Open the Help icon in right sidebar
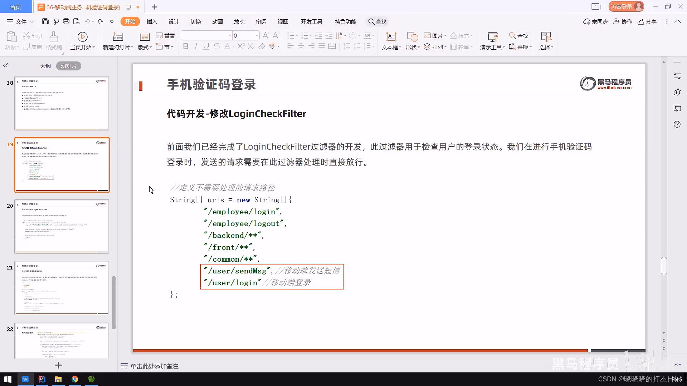This screenshot has height=386, width=687. (x=677, y=124)
